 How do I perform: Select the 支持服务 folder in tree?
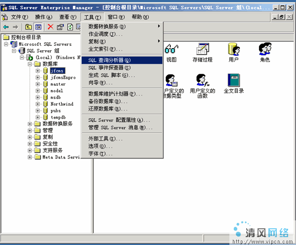pyautogui.click(x=52, y=151)
